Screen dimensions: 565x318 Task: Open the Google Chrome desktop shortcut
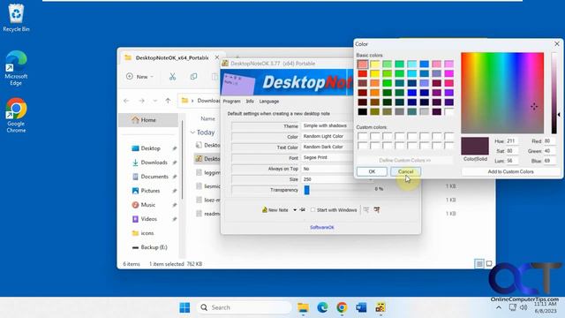[16, 116]
